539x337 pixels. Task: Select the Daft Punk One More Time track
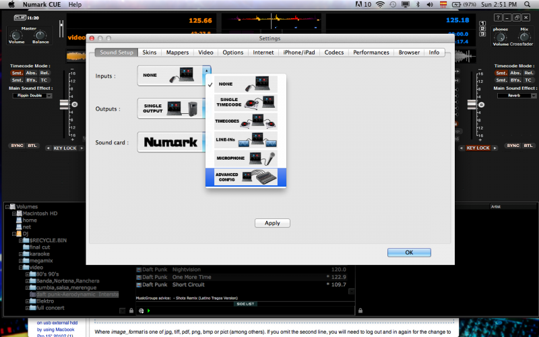click(x=192, y=277)
